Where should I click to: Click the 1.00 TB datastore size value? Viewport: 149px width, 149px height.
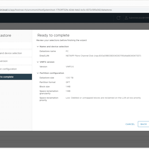coord(70,78)
